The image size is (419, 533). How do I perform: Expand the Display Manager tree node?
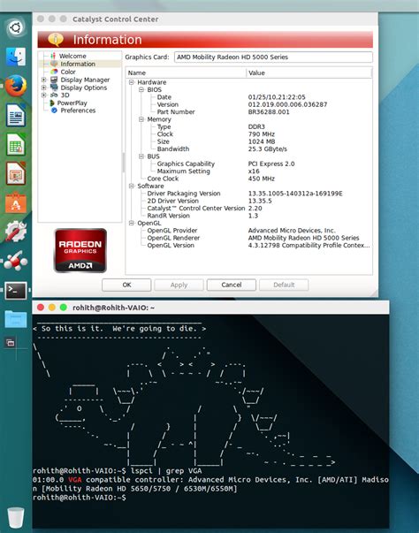[x=43, y=80]
